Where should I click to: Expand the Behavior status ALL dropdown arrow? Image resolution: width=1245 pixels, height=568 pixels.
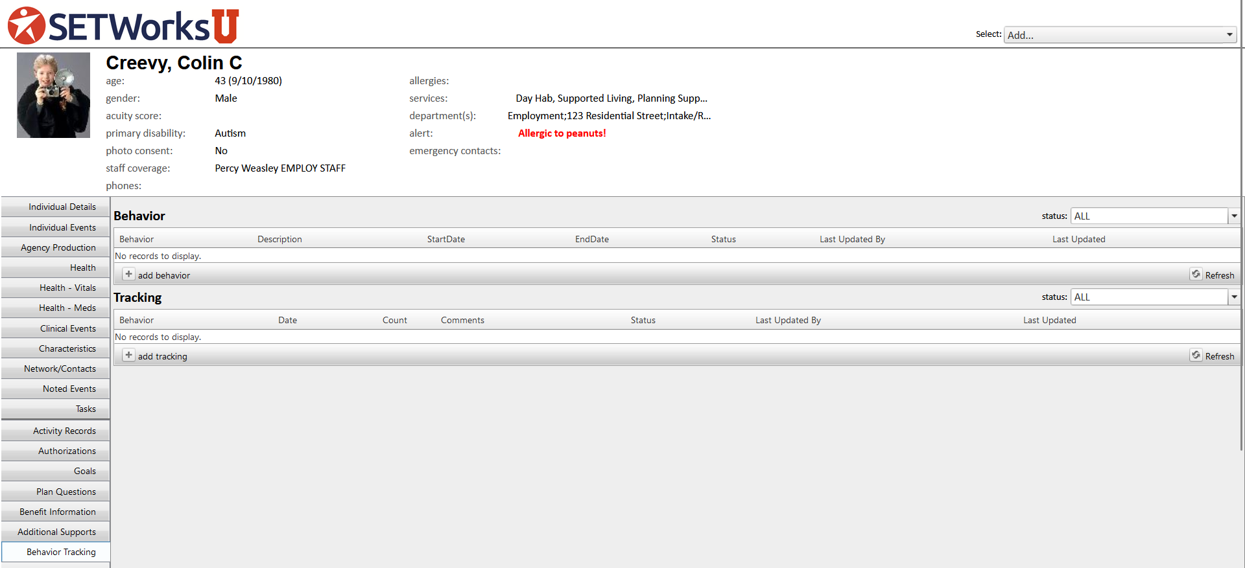pos(1234,216)
